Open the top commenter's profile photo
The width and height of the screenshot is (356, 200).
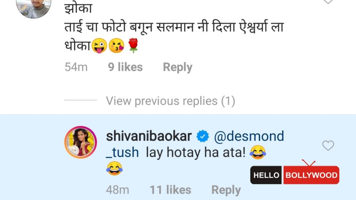coord(34,8)
